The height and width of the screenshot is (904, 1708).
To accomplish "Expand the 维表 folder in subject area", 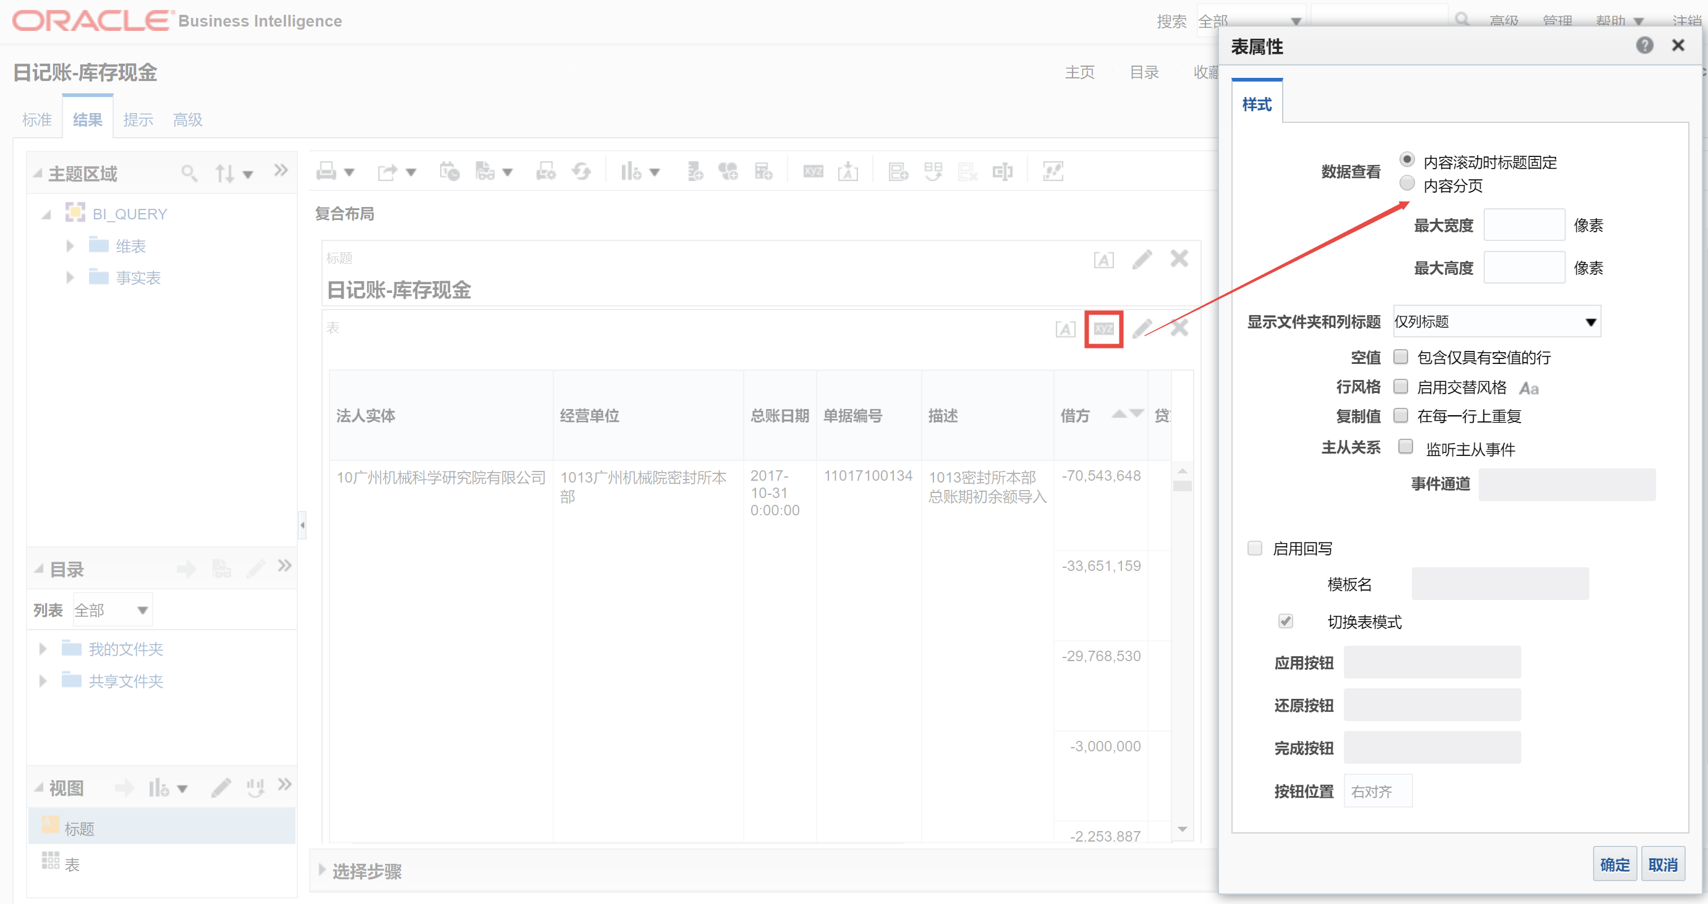I will (x=70, y=247).
